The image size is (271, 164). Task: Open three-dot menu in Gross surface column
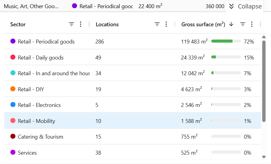tap(252, 24)
